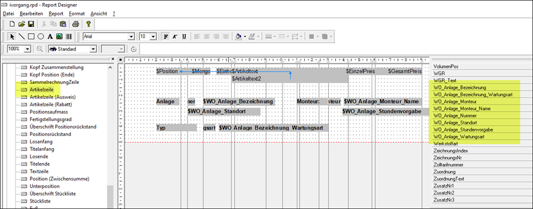Viewport: 533px width, 209px height.
Task: Open the Report menu
Action: click(55, 14)
